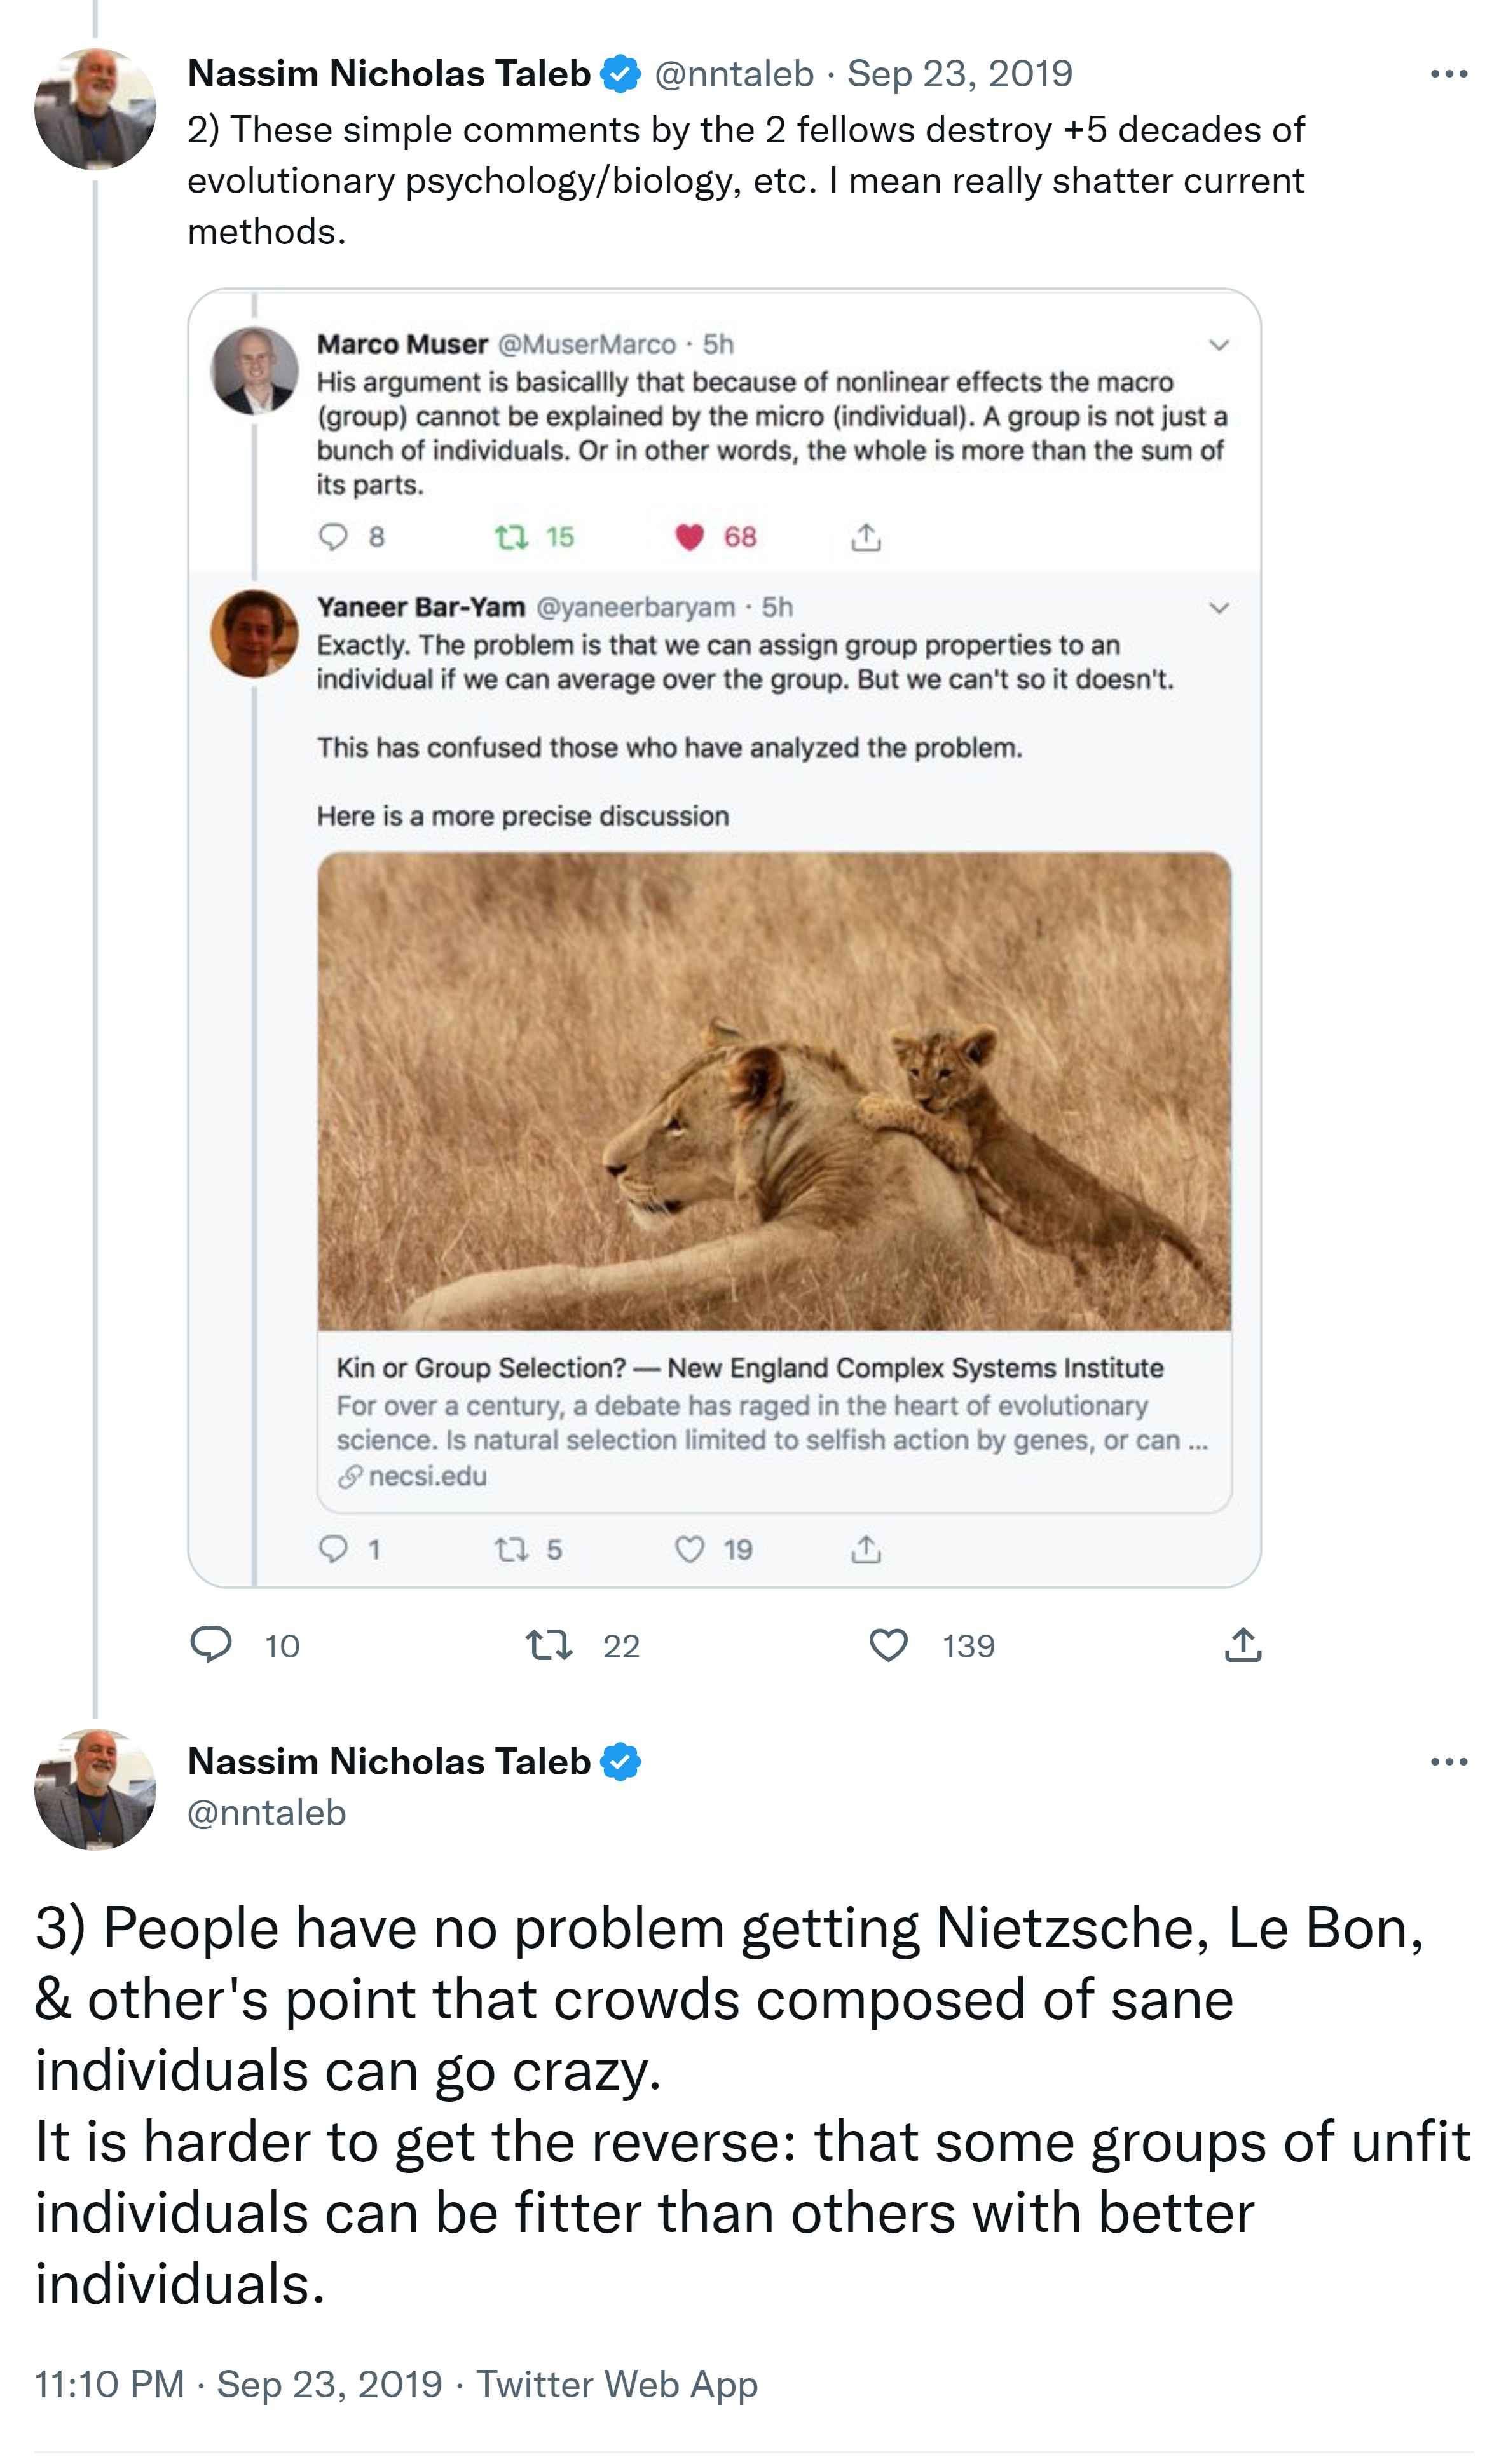Screen dimensions: 1506x2464
Task: Share the 2) tweet via share icon
Action: coord(1242,1645)
